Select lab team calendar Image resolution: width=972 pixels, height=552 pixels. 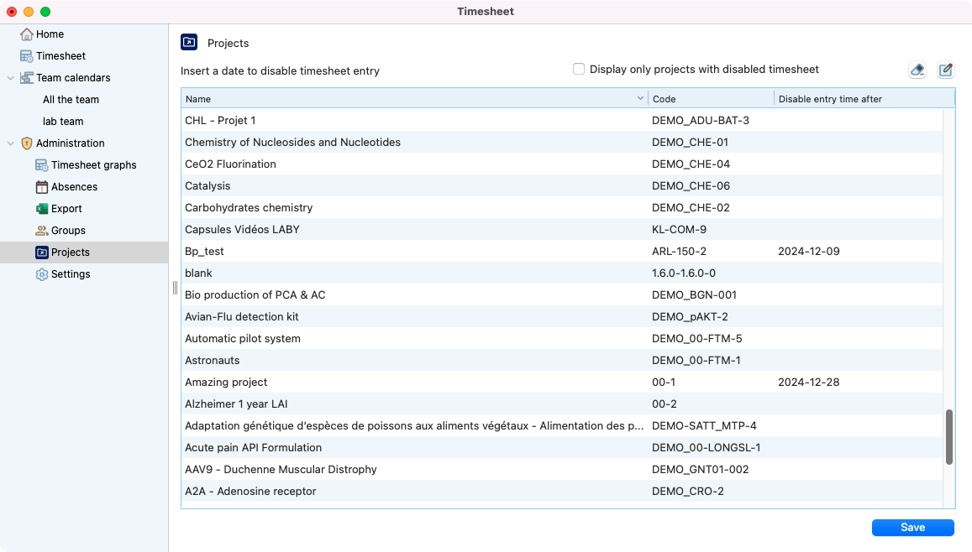(63, 122)
